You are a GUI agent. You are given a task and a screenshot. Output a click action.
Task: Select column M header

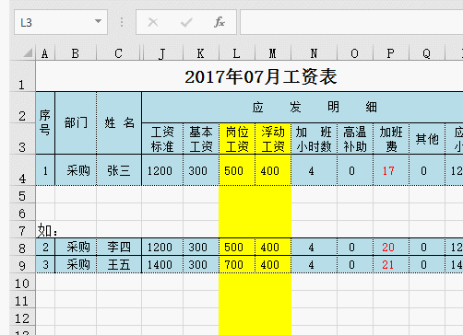click(x=273, y=53)
